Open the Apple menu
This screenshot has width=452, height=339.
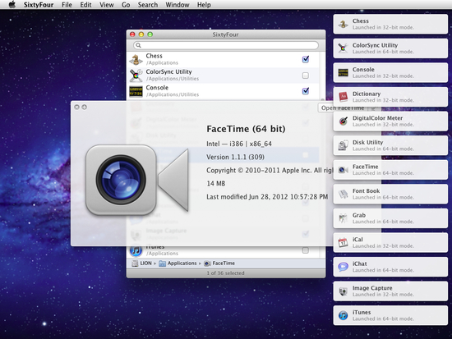click(12, 5)
